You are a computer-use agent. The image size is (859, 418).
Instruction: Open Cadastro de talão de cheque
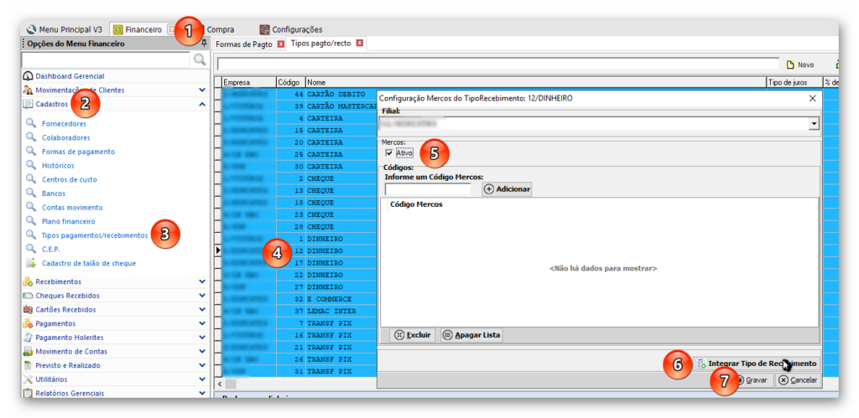(89, 263)
